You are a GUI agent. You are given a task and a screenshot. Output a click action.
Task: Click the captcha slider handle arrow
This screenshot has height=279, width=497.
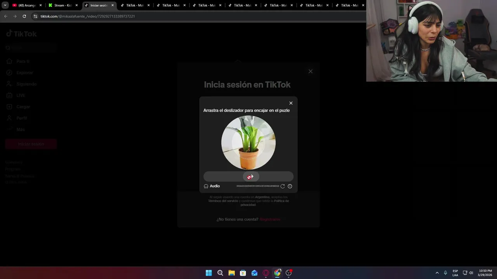(x=250, y=177)
